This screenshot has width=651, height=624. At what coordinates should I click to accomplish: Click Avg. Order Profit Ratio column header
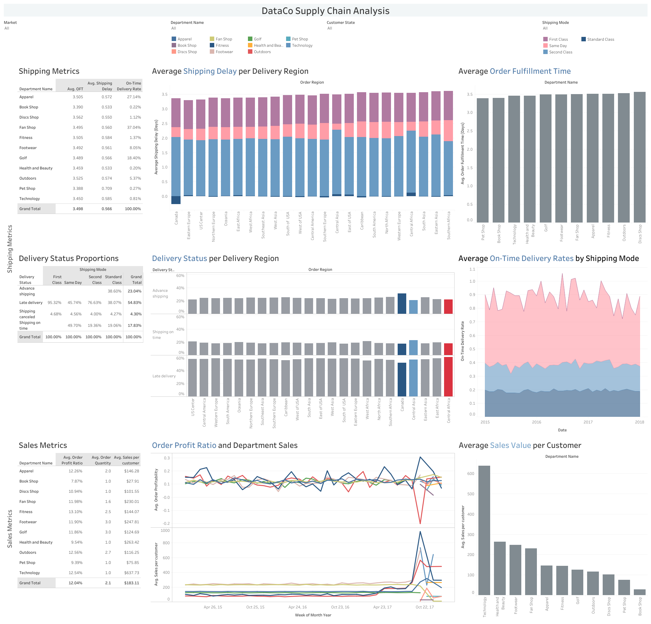point(72,460)
